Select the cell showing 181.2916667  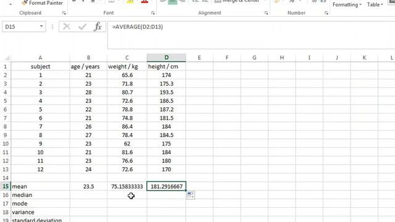(167, 186)
